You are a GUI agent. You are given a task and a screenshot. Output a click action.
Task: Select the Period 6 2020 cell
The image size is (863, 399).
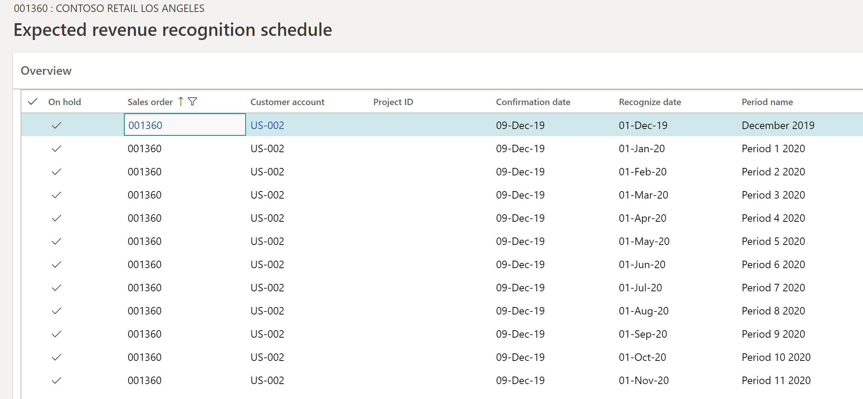tap(773, 264)
